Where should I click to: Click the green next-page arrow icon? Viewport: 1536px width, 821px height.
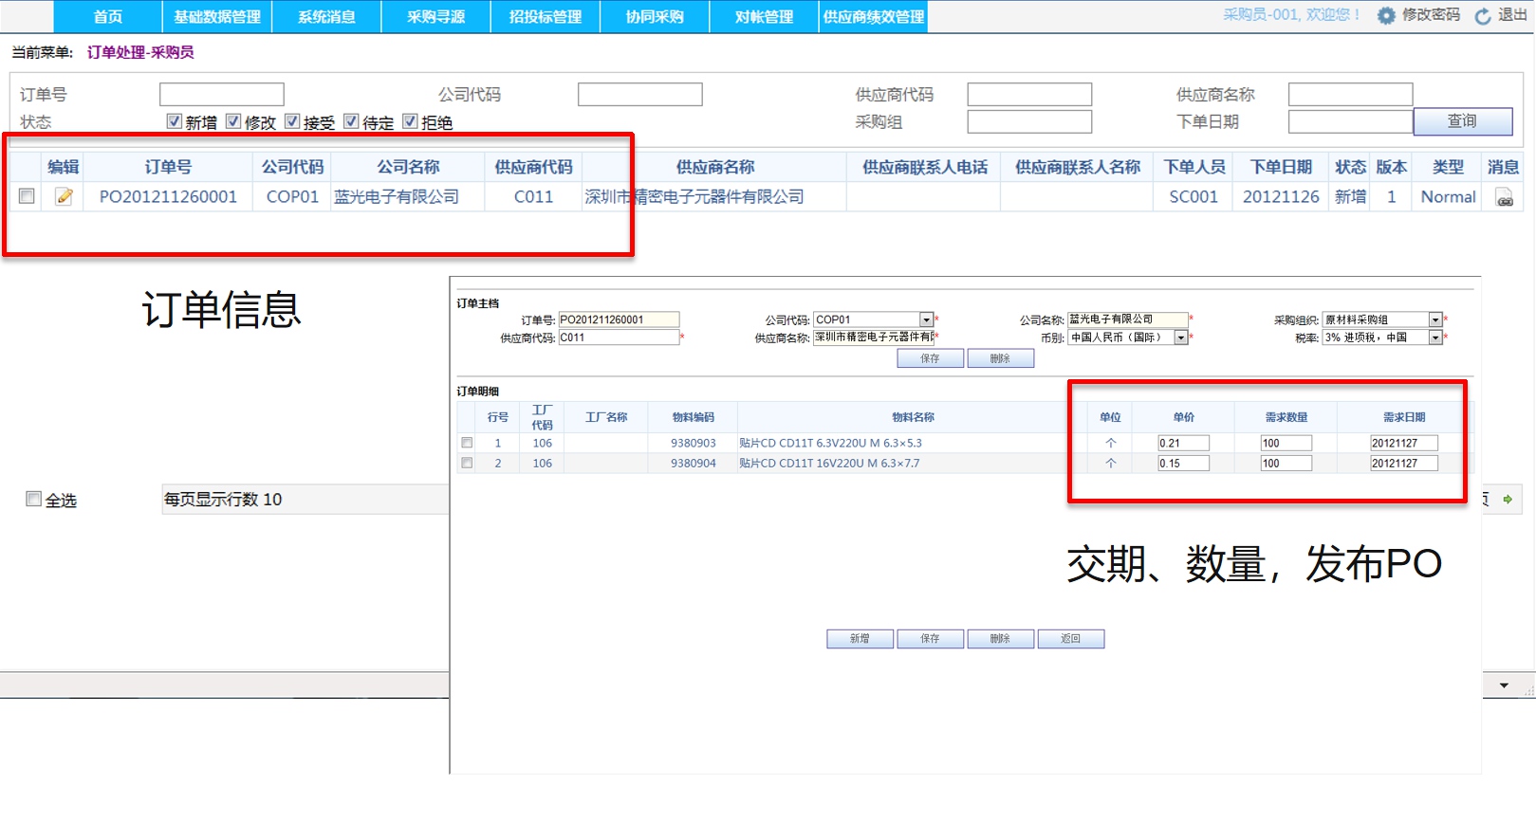(x=1508, y=500)
